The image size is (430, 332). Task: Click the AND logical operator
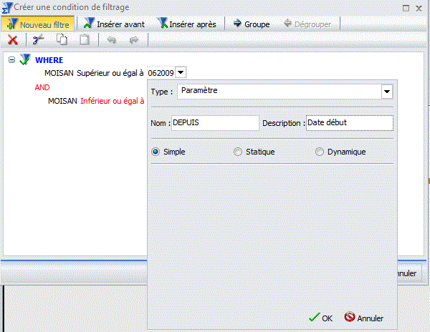point(42,87)
